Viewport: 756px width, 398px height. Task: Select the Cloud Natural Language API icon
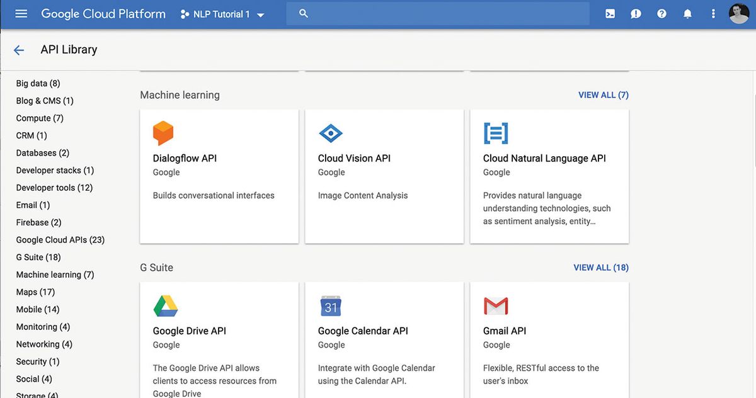(x=495, y=132)
